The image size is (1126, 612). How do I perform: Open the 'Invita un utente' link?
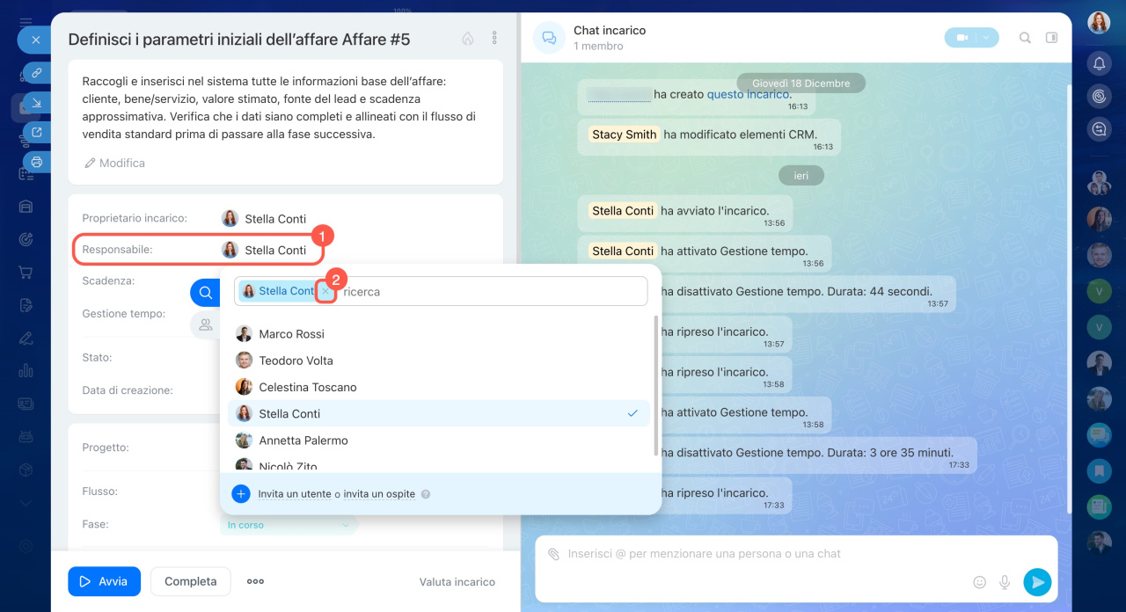[x=294, y=494]
